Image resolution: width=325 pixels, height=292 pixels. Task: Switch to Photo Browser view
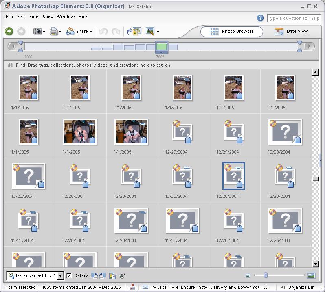click(231, 31)
